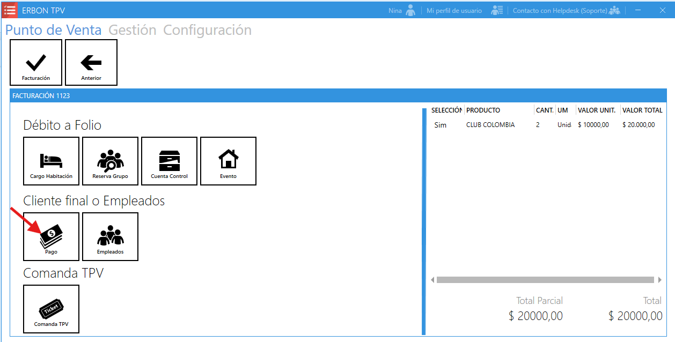Switch to the Gestión tab
Screen dimensions: 675x342
pyautogui.click(x=132, y=30)
